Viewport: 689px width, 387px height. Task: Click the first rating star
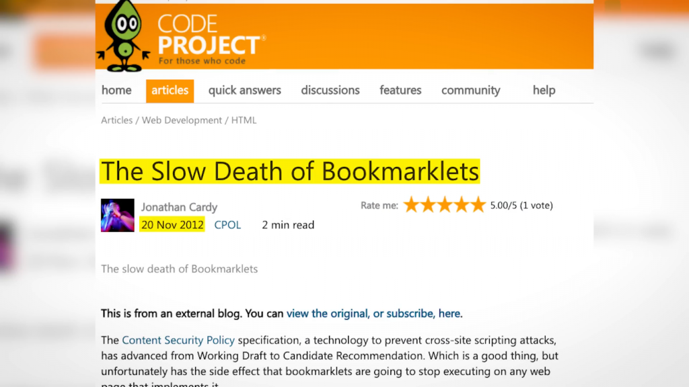411,205
